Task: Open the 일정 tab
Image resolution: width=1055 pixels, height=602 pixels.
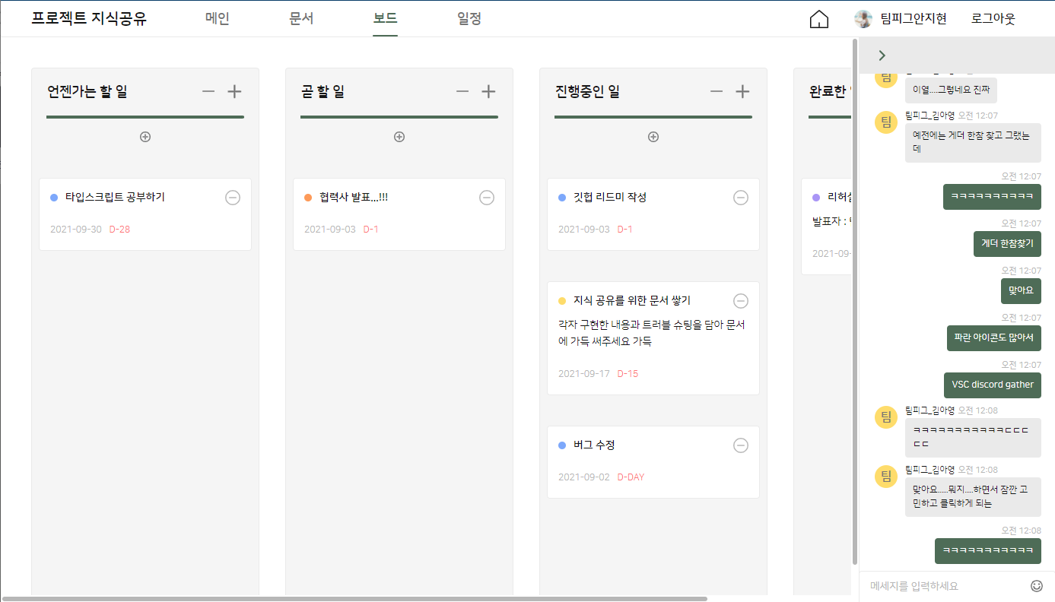Action: (x=469, y=19)
